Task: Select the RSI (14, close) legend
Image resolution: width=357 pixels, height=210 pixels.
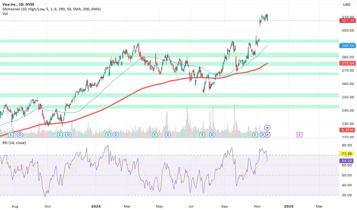Action: click(14, 142)
